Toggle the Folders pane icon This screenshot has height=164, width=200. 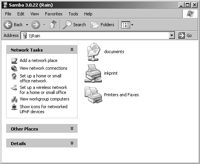[x=94, y=25]
